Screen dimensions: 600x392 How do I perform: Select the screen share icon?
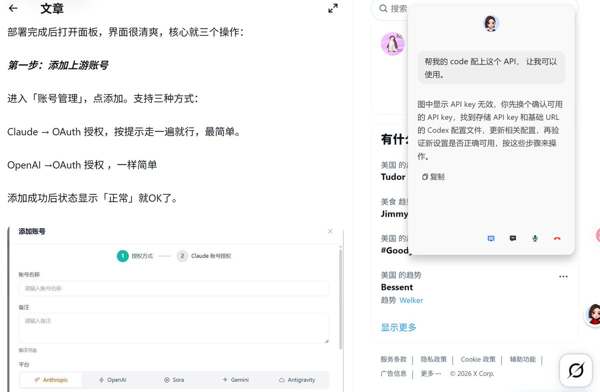pyautogui.click(x=490, y=238)
